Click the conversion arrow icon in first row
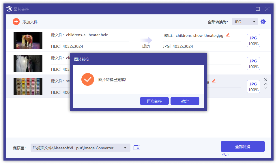Image resolution: width=277 pixels, height=164 pixels. 146,40
